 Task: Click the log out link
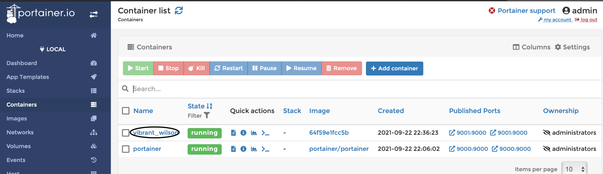pos(589,20)
